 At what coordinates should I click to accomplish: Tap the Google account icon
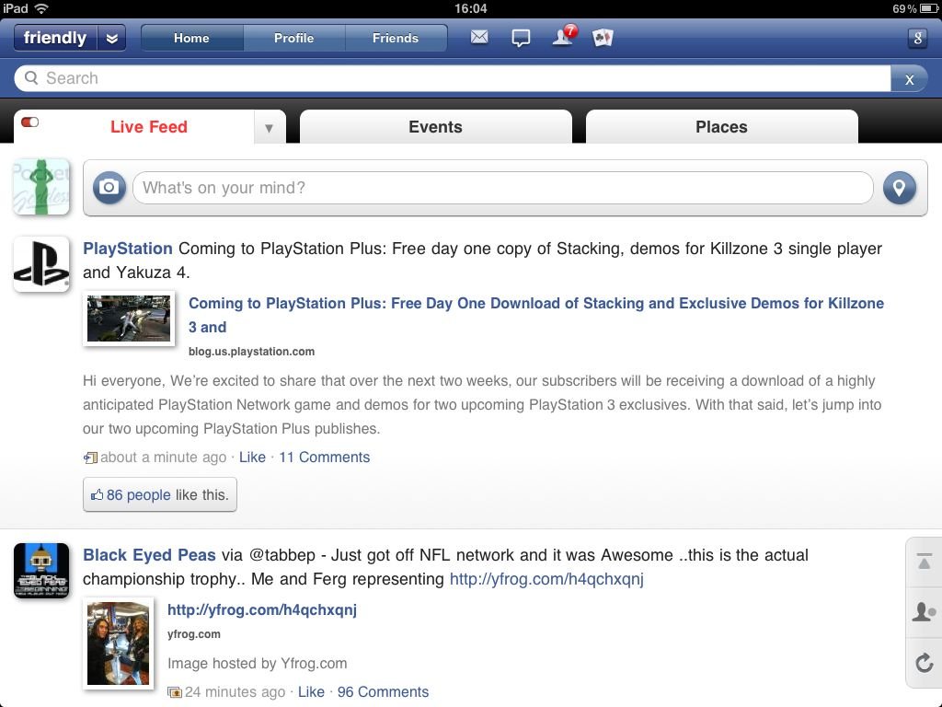[x=917, y=38]
